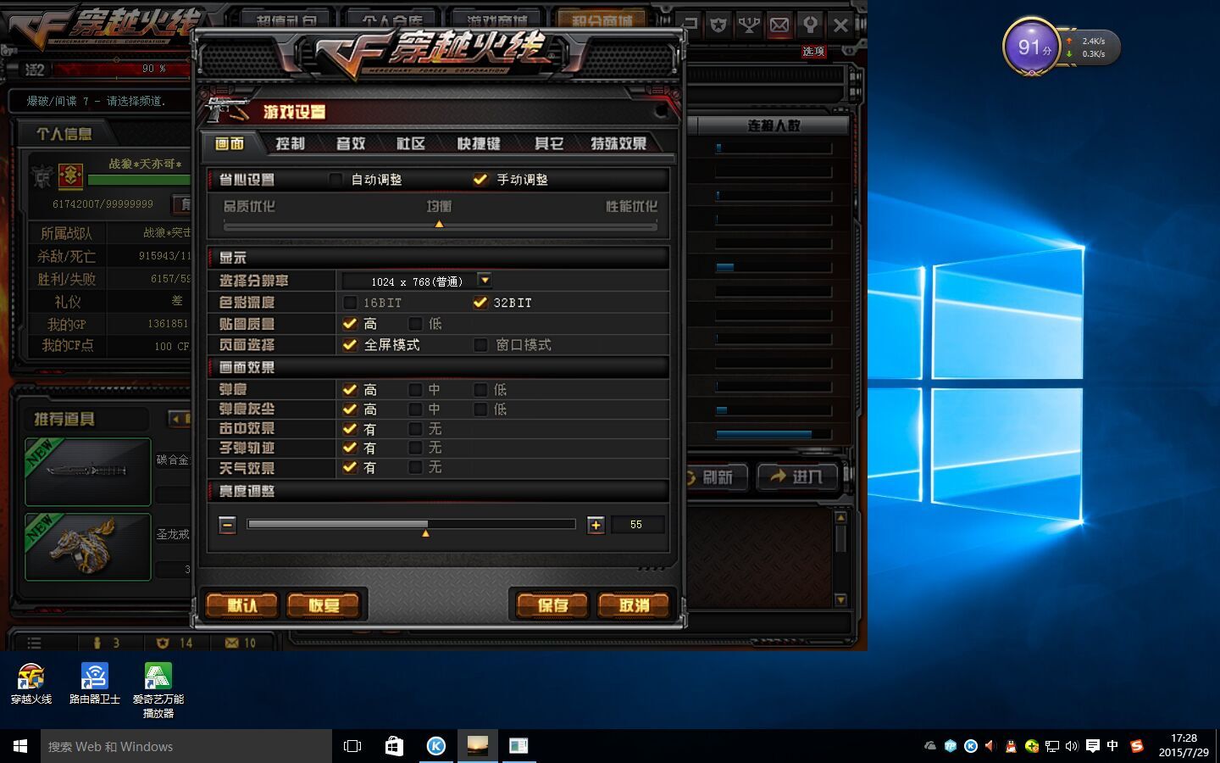Image resolution: width=1220 pixels, height=763 pixels.
Task: Open the resolution dropdown arrow
Action: (485, 280)
